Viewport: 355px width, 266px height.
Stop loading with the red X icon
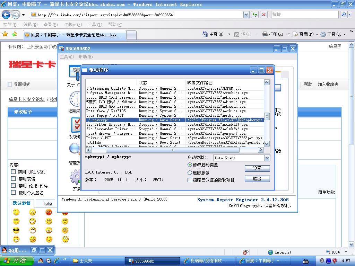(x=264, y=15)
